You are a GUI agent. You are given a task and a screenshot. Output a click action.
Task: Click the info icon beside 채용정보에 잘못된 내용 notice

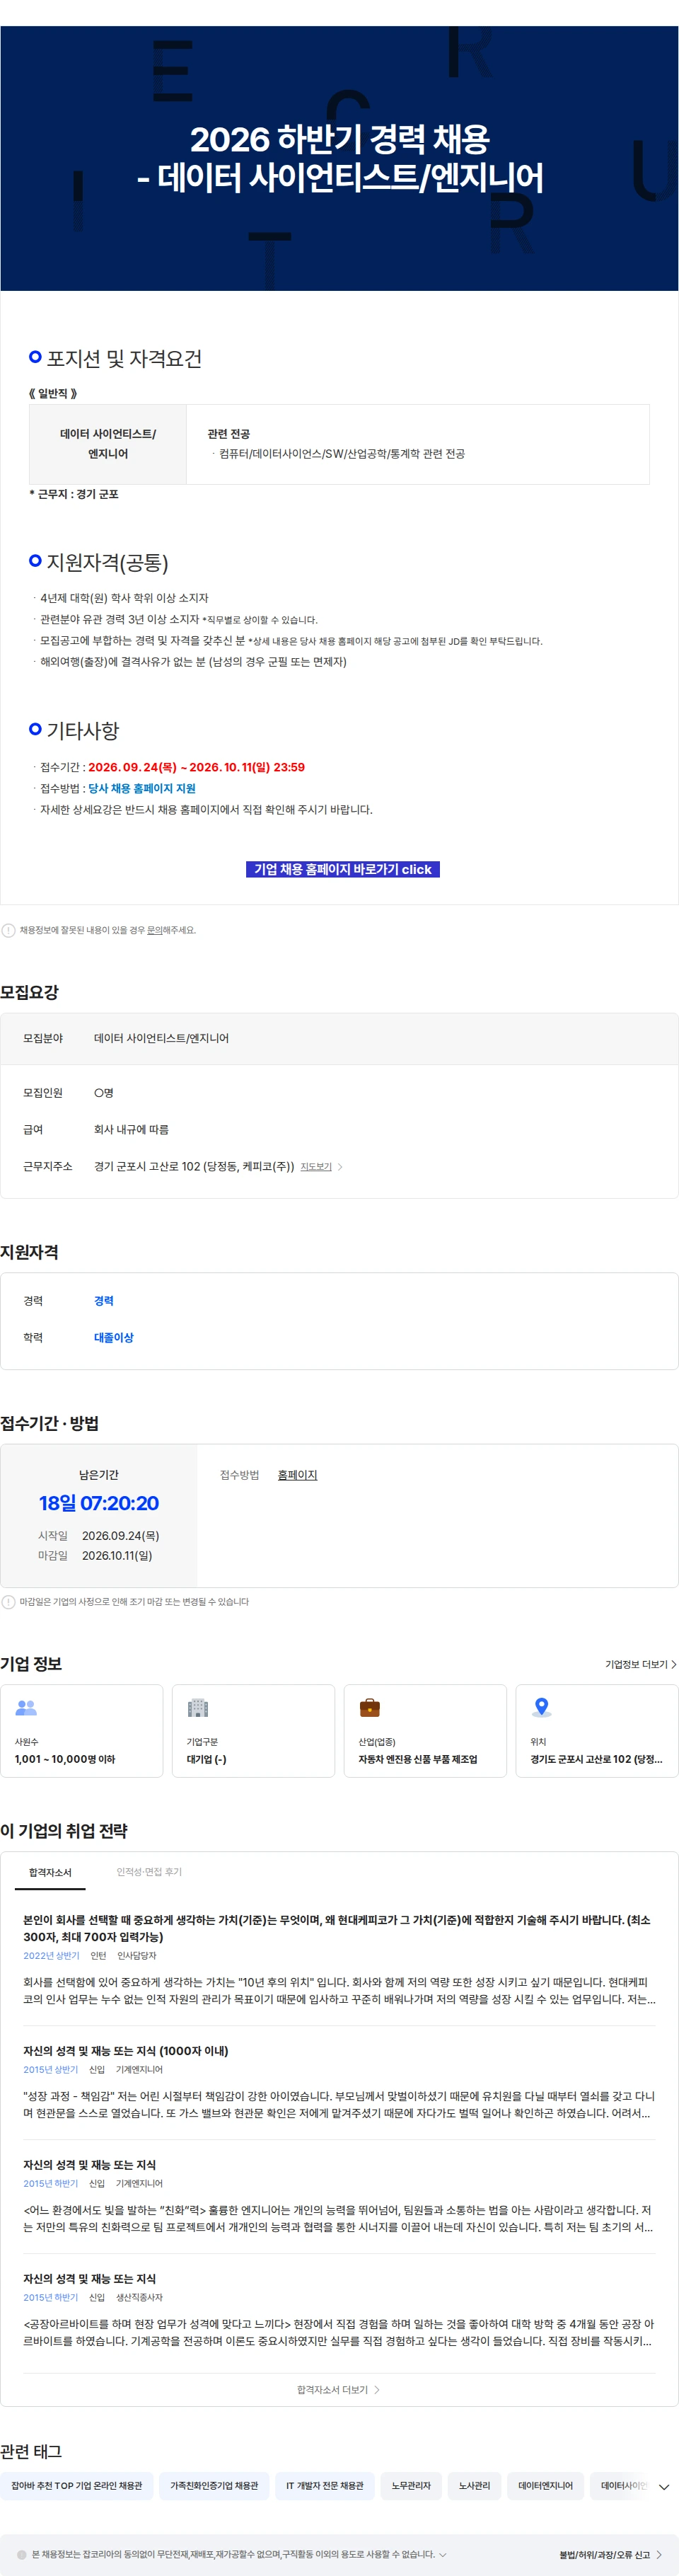coord(9,930)
